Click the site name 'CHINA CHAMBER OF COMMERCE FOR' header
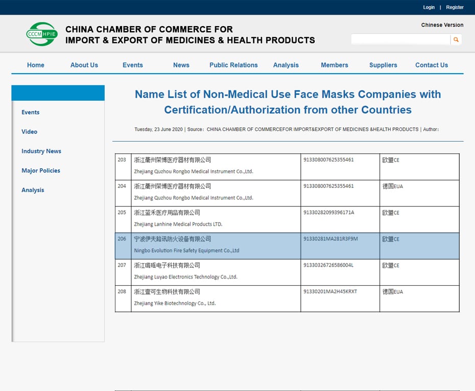Image resolution: width=475 pixels, height=391 pixels. 149,29
